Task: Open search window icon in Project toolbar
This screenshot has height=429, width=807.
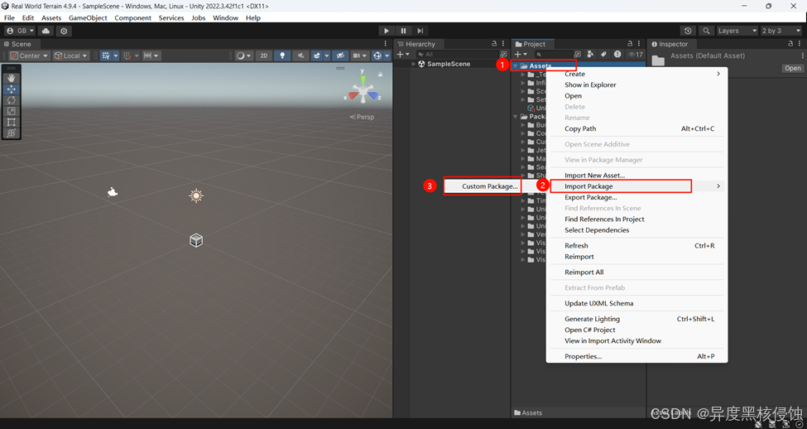Action: point(578,54)
